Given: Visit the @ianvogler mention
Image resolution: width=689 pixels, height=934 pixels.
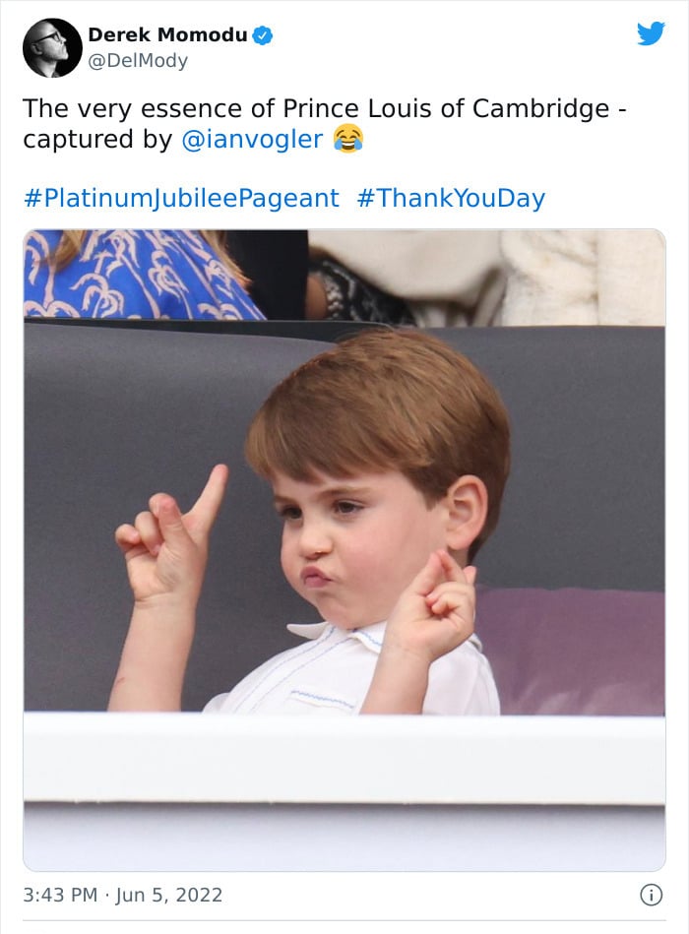Looking at the screenshot, I should [252, 139].
